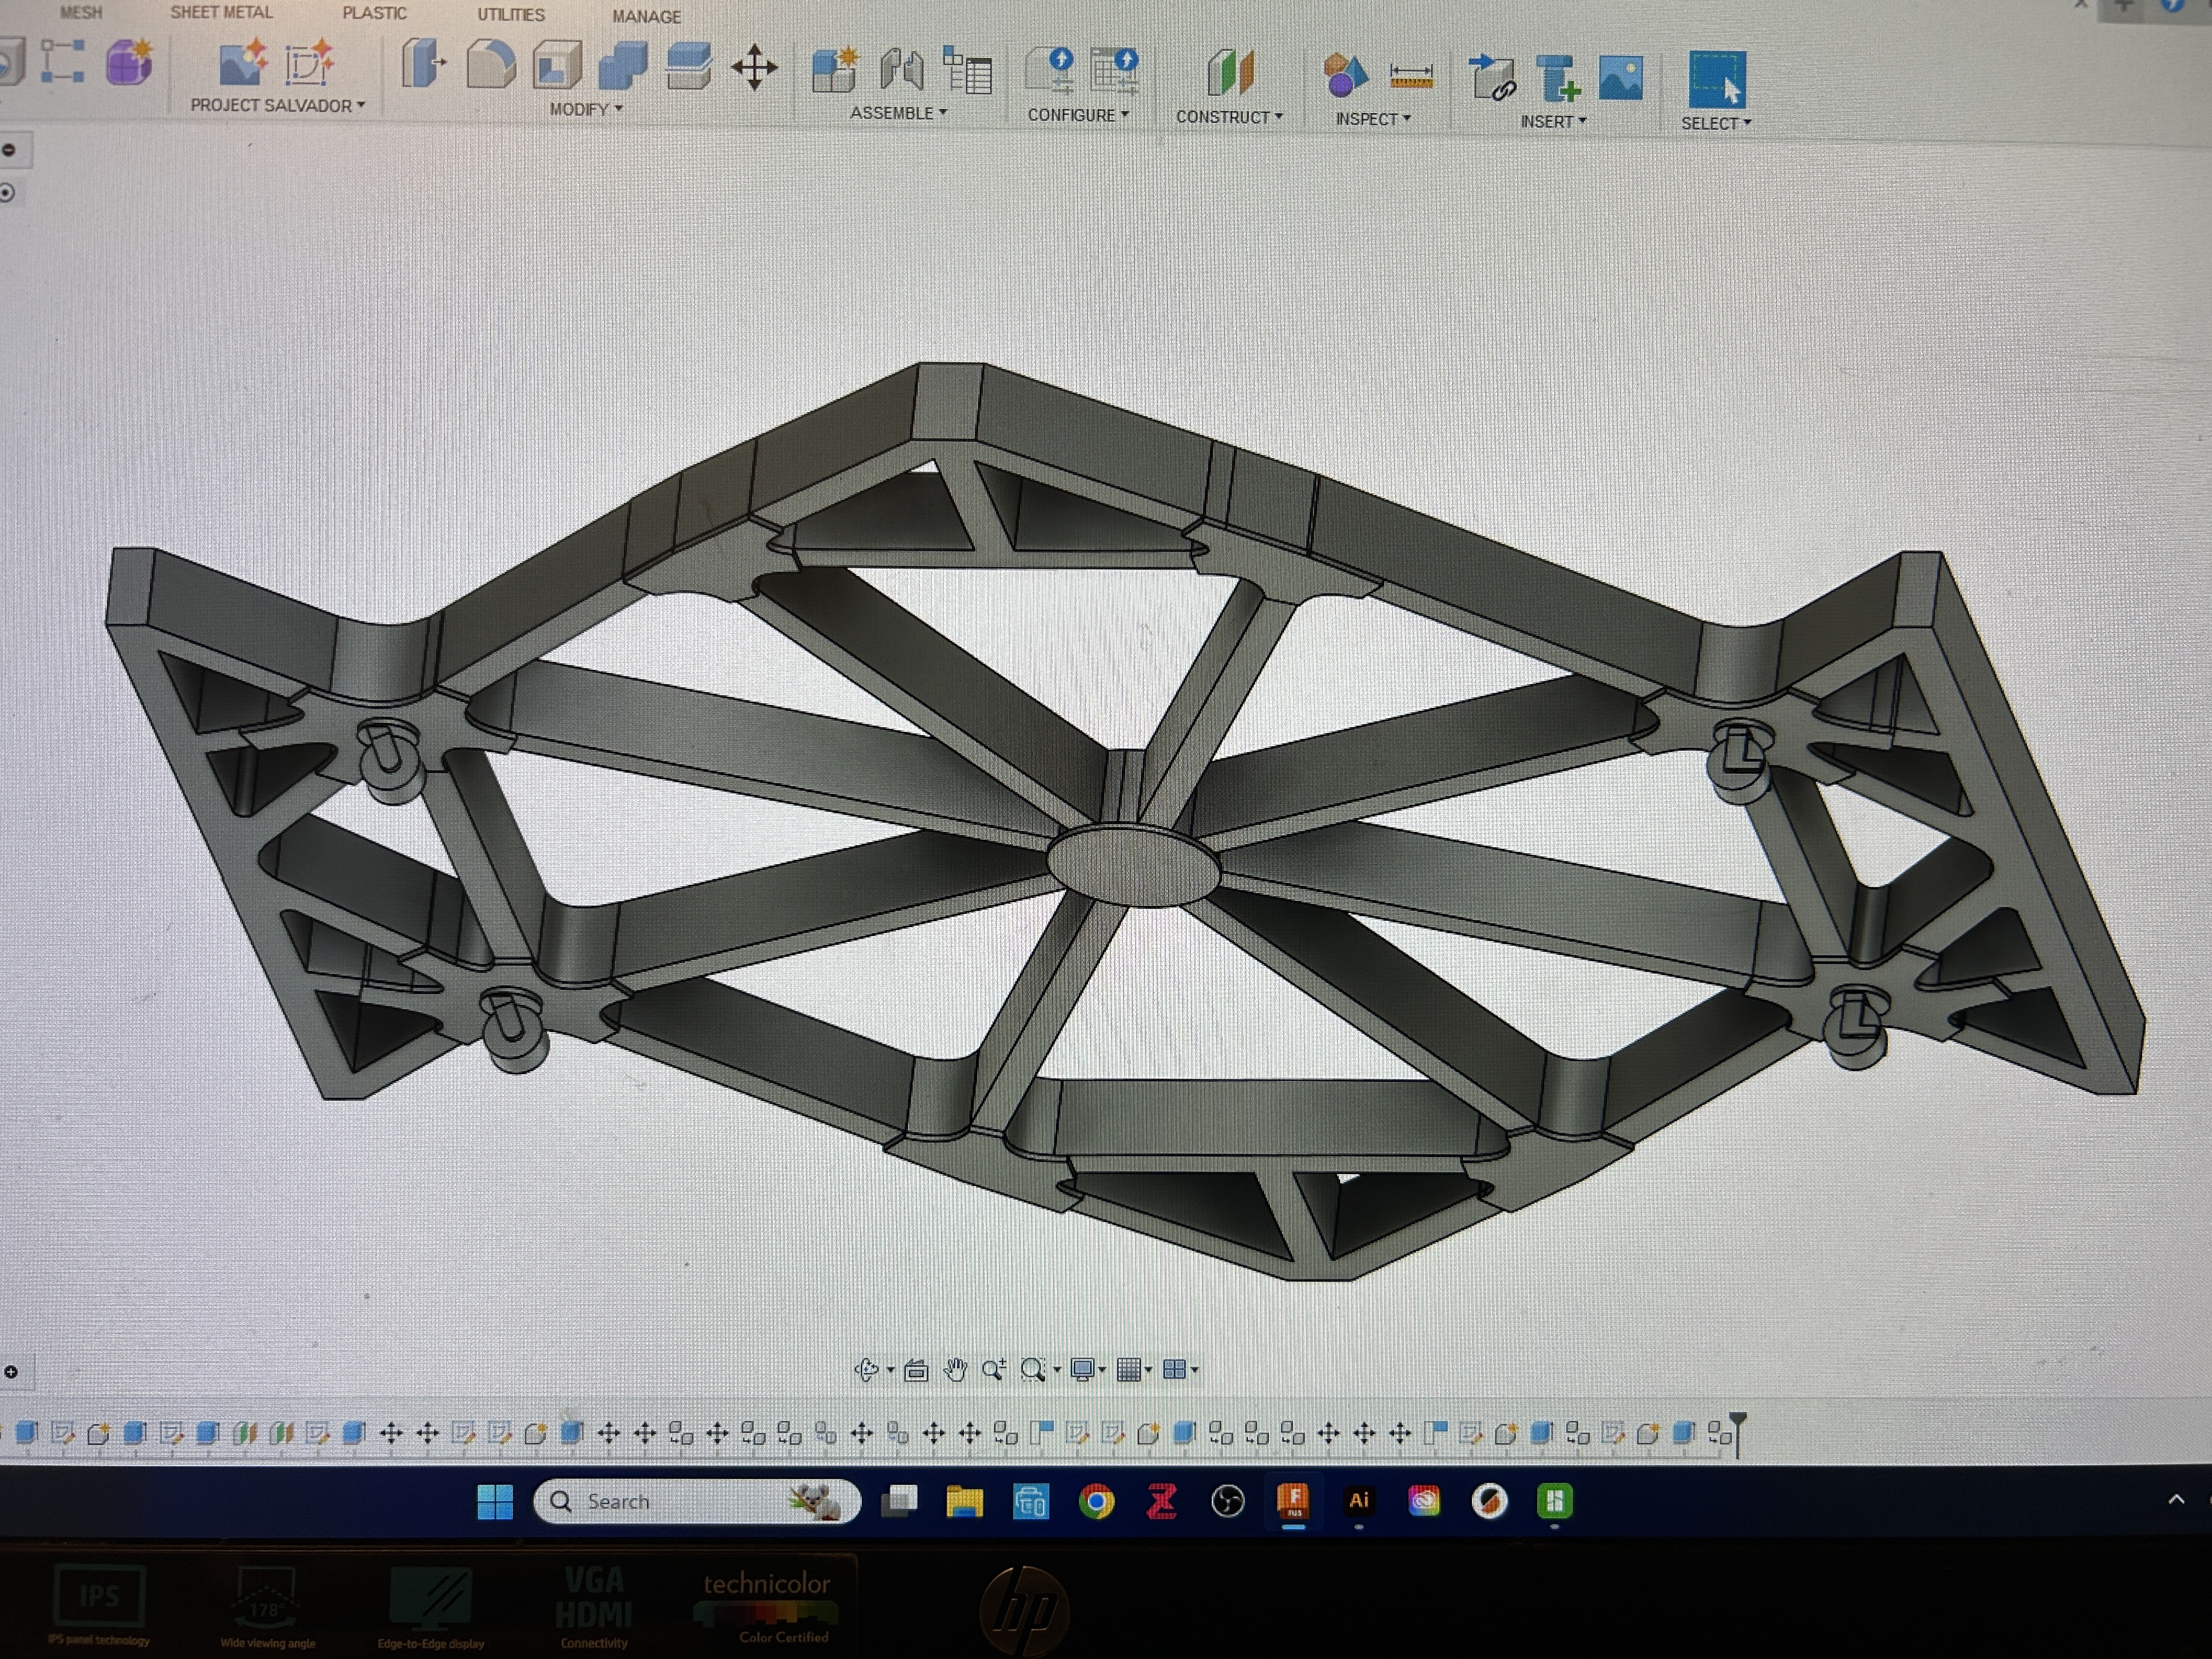Open the INSERT dropdown menu

(1553, 121)
